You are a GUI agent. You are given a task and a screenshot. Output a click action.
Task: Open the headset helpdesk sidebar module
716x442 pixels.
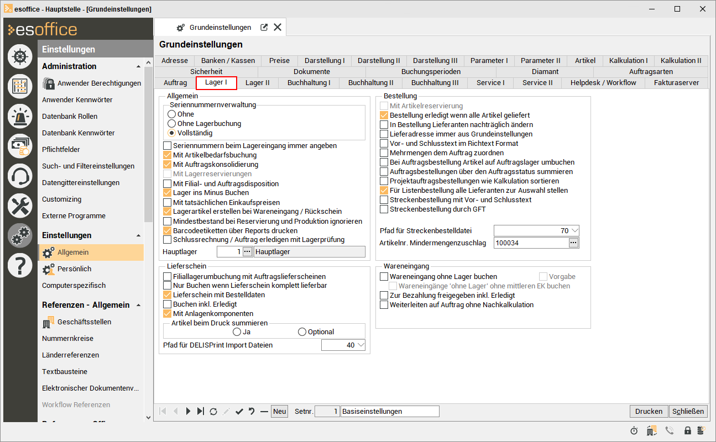[x=20, y=176]
